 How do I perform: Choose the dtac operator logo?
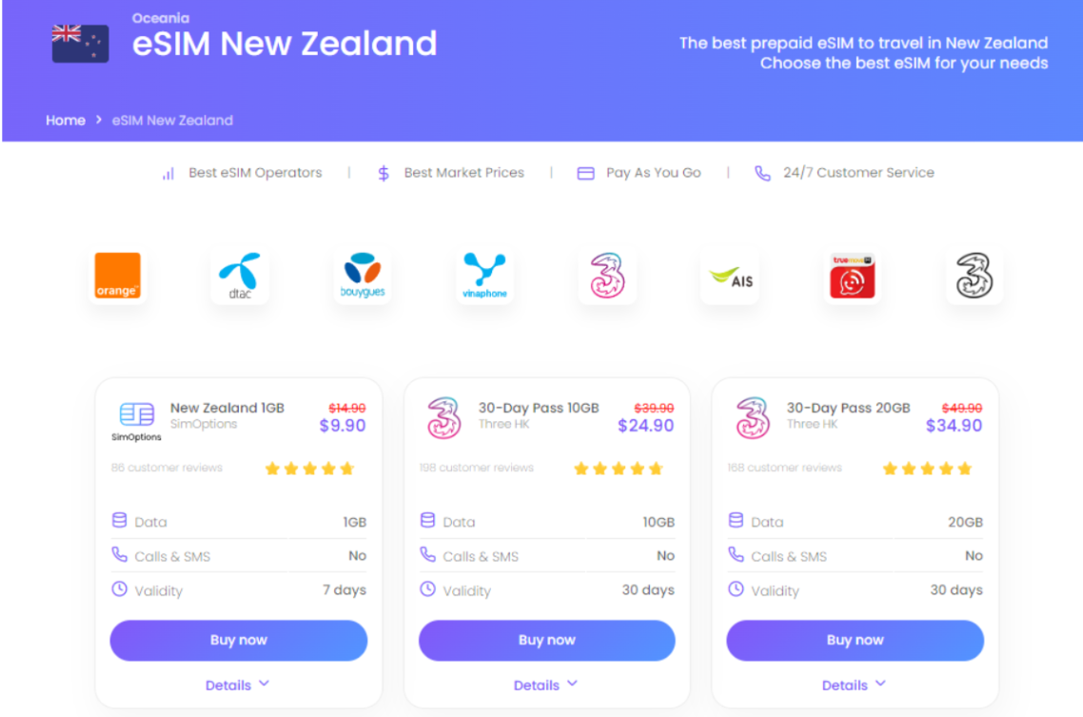tap(240, 276)
